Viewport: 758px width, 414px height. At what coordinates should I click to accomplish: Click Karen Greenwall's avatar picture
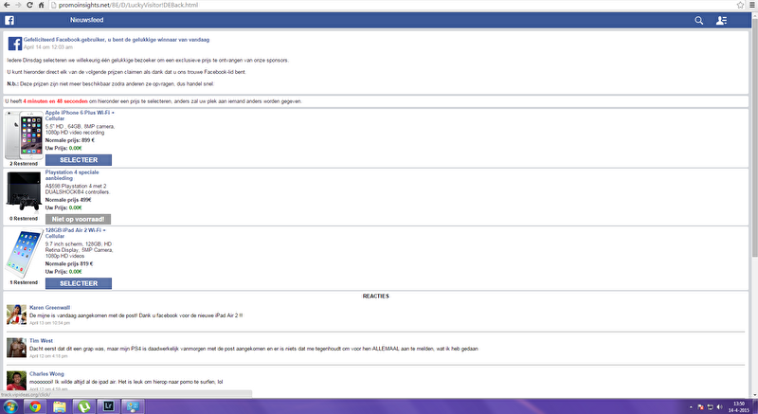tap(16, 315)
